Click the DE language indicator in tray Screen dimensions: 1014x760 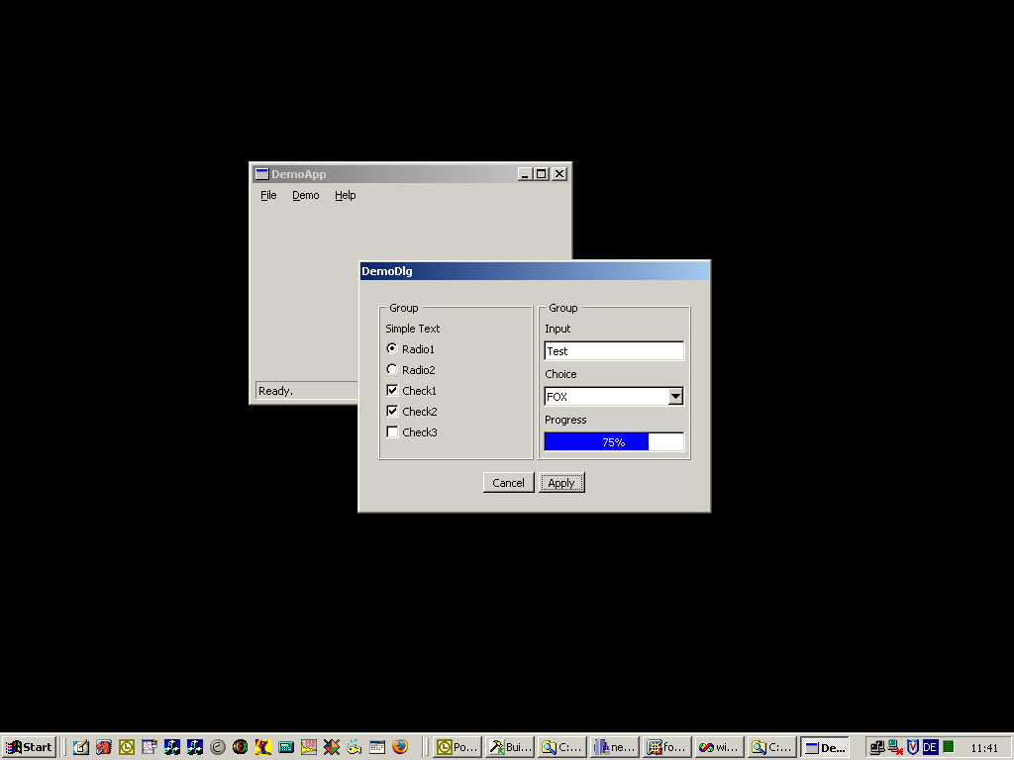tap(930, 747)
